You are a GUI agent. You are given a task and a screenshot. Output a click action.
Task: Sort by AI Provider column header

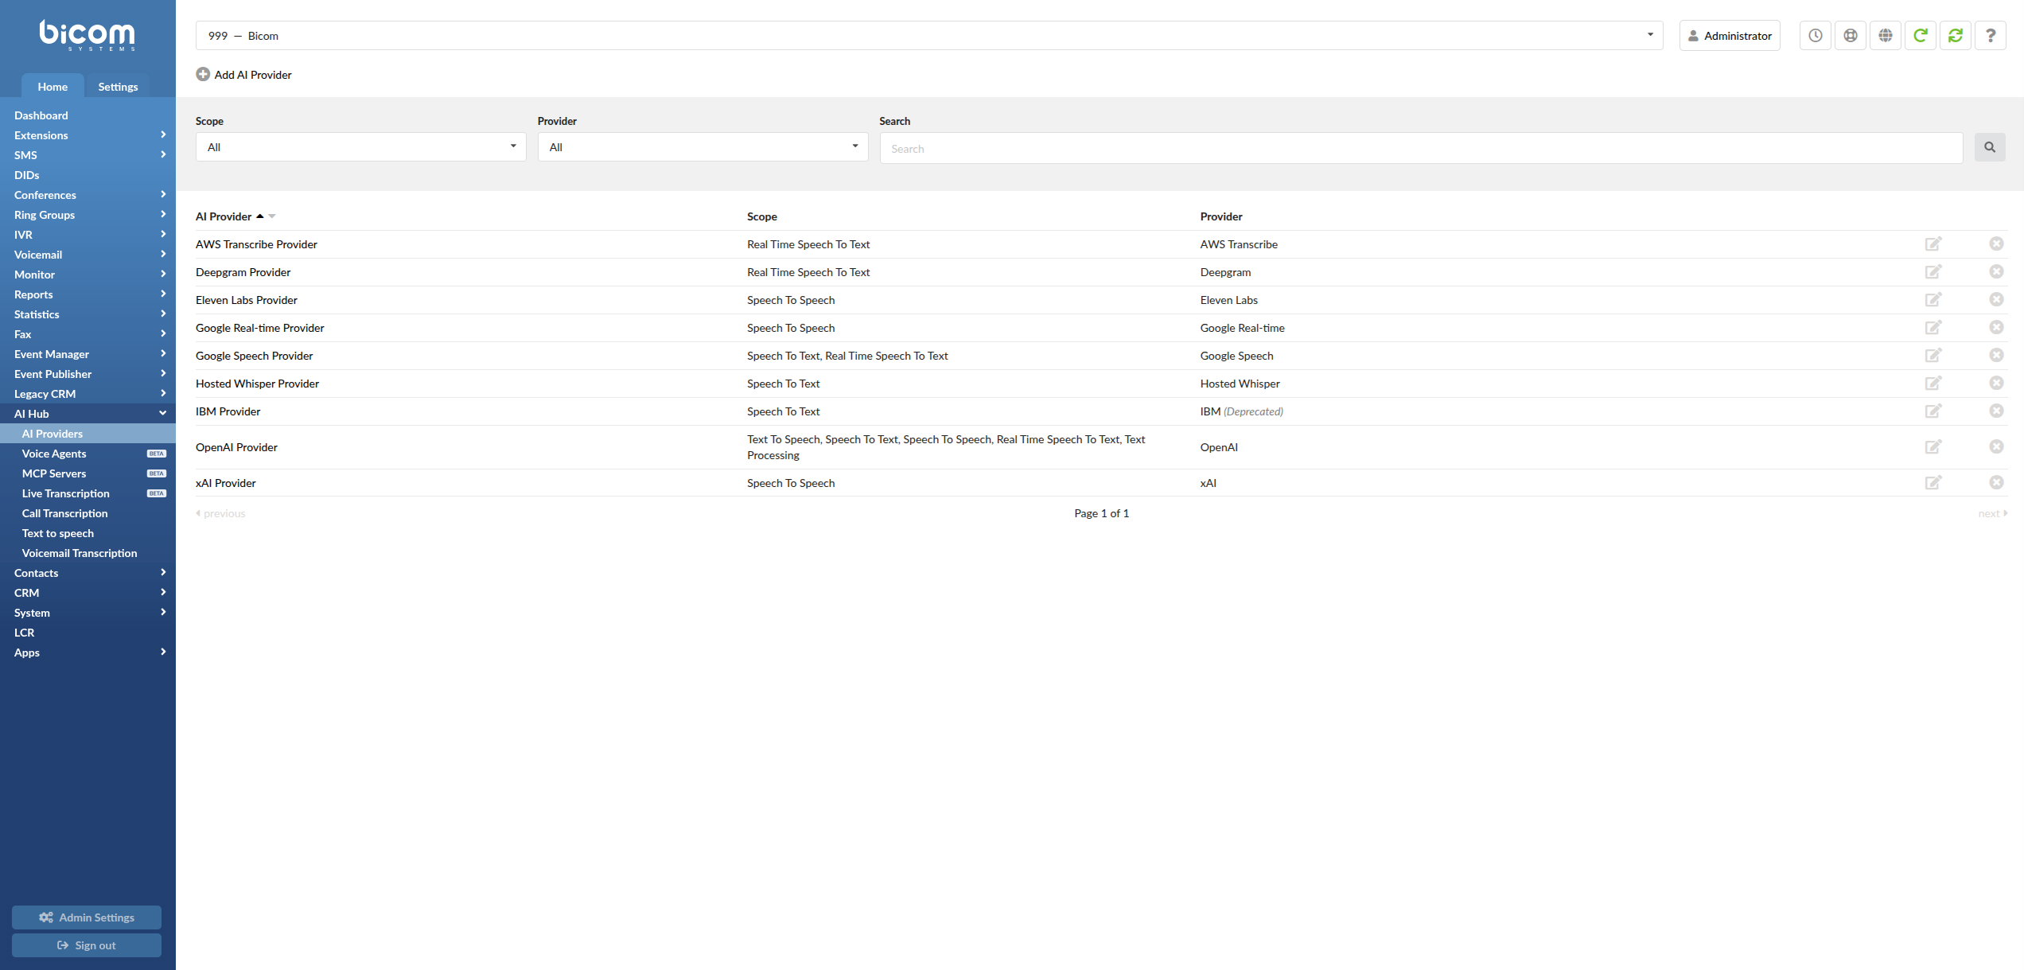click(x=224, y=216)
